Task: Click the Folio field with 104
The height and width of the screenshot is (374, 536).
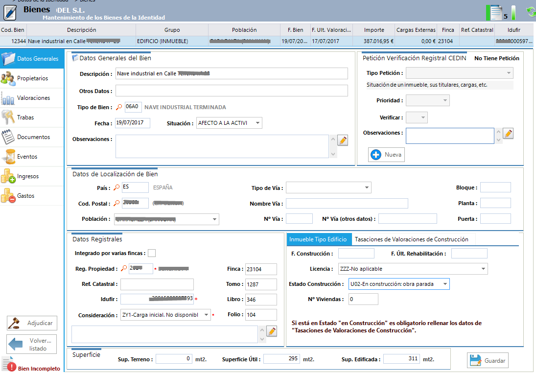Action: (261, 315)
